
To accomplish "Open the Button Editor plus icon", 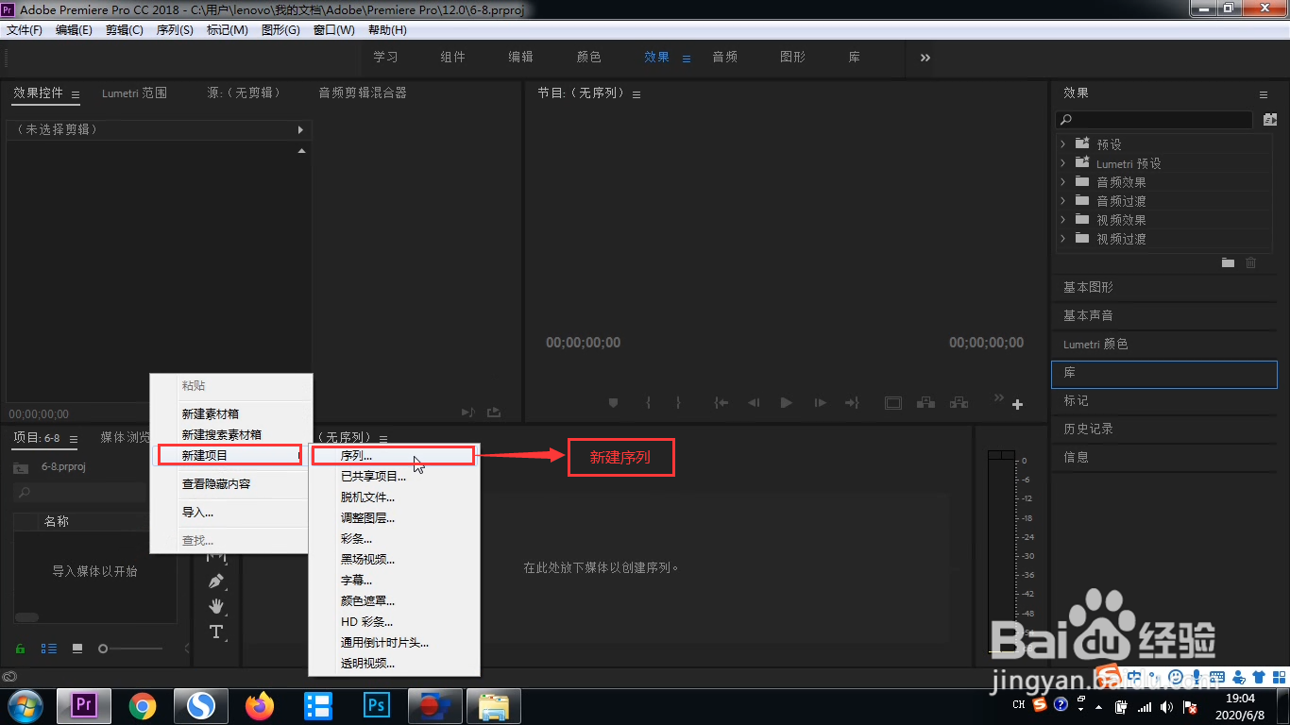I will (1018, 405).
